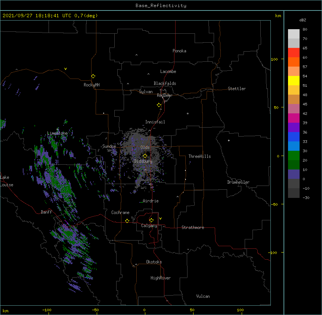Click the Calgary city label
Screen dimensions: 322x315
(x=149, y=226)
